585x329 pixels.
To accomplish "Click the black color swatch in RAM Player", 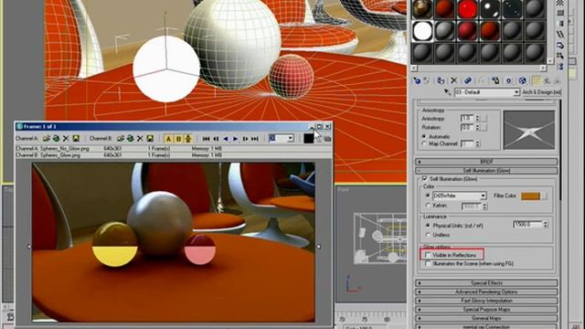I will point(308,138).
